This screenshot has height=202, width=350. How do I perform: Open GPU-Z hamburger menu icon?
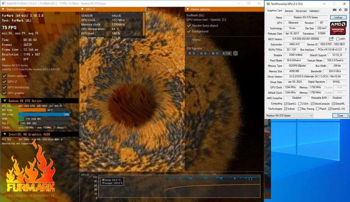346,10
